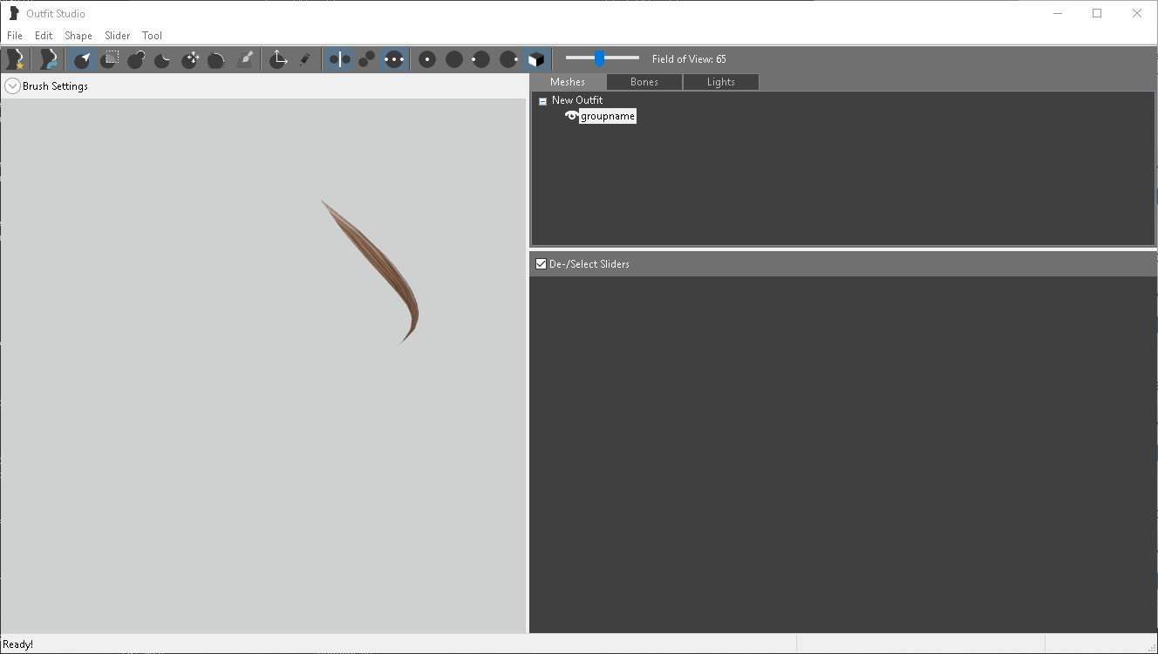Click the circle icon with center dot
Image resolution: width=1158 pixels, height=654 pixels.
coord(426,59)
